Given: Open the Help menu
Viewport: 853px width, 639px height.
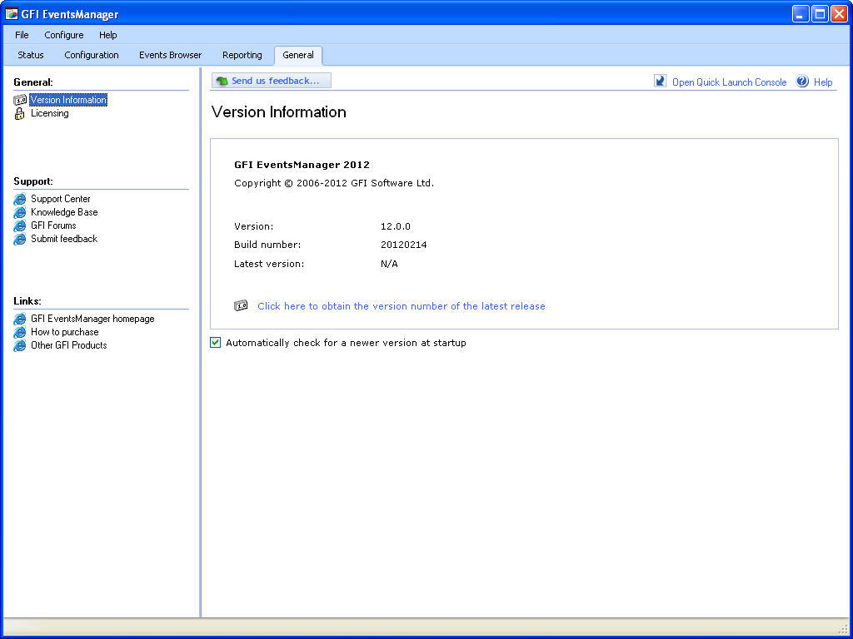Looking at the screenshot, I should click(107, 35).
